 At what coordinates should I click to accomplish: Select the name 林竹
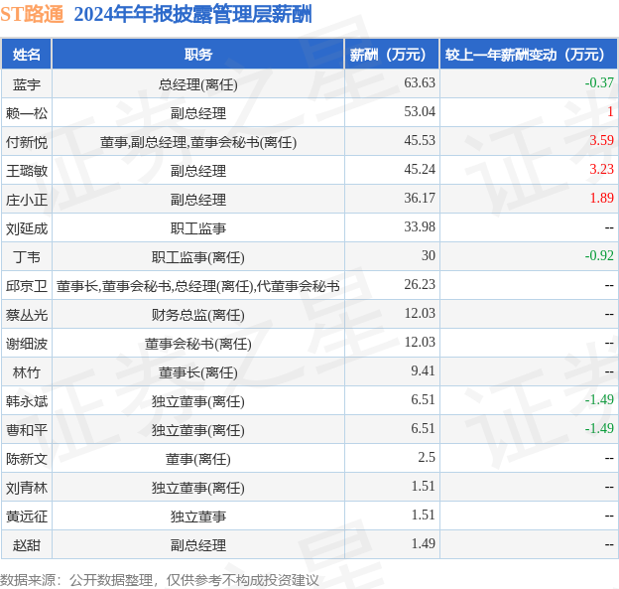click(x=27, y=372)
